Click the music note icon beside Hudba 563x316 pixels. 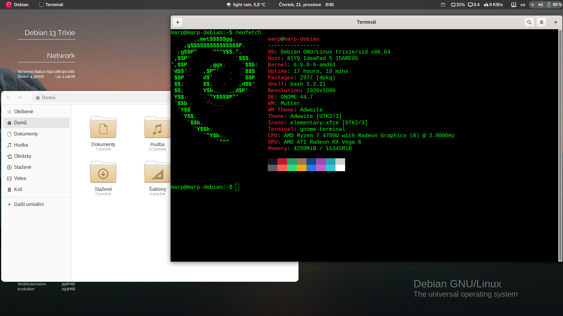9,145
